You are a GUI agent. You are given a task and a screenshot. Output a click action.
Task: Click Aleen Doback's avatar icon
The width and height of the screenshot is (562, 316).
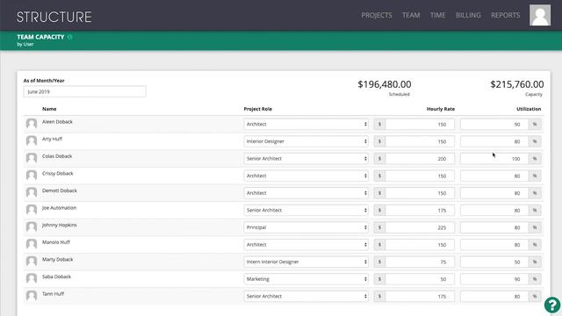tap(32, 124)
